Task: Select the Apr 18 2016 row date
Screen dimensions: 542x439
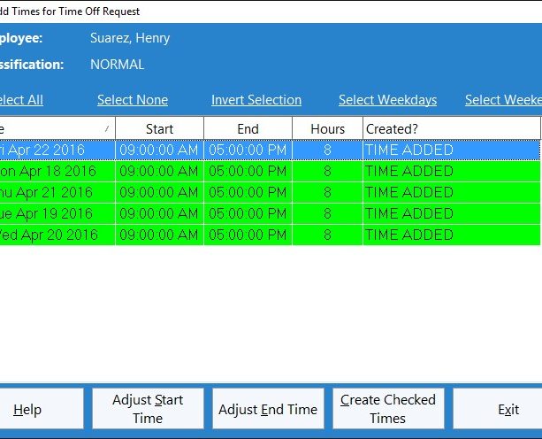Action: 57,171
